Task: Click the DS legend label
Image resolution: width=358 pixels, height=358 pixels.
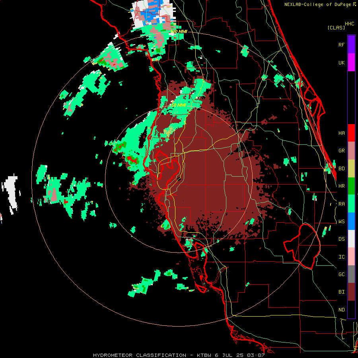Action: [x=341, y=239]
